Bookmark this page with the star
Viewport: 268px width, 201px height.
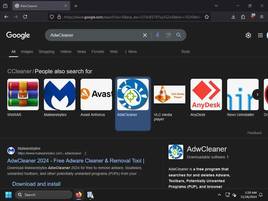coord(207,17)
